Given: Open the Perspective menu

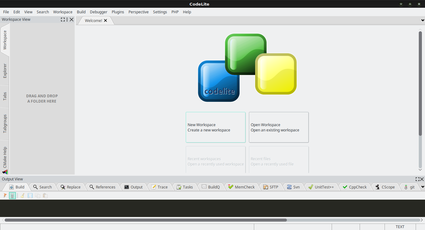Looking at the screenshot, I should pos(138,12).
